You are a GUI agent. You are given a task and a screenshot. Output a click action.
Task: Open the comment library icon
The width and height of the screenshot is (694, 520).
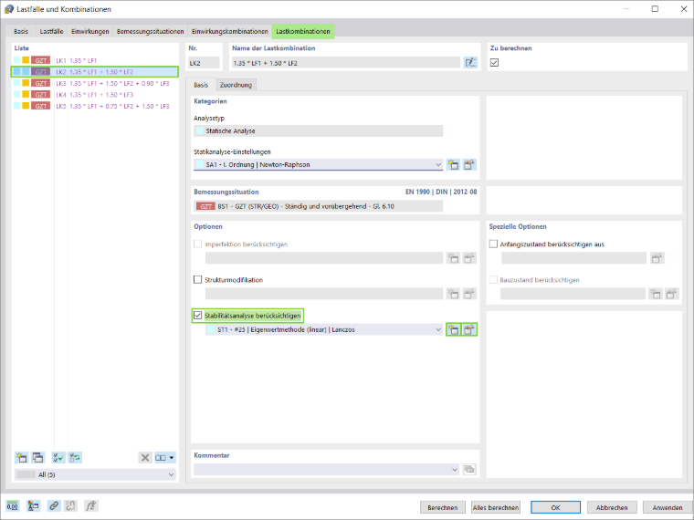469,469
